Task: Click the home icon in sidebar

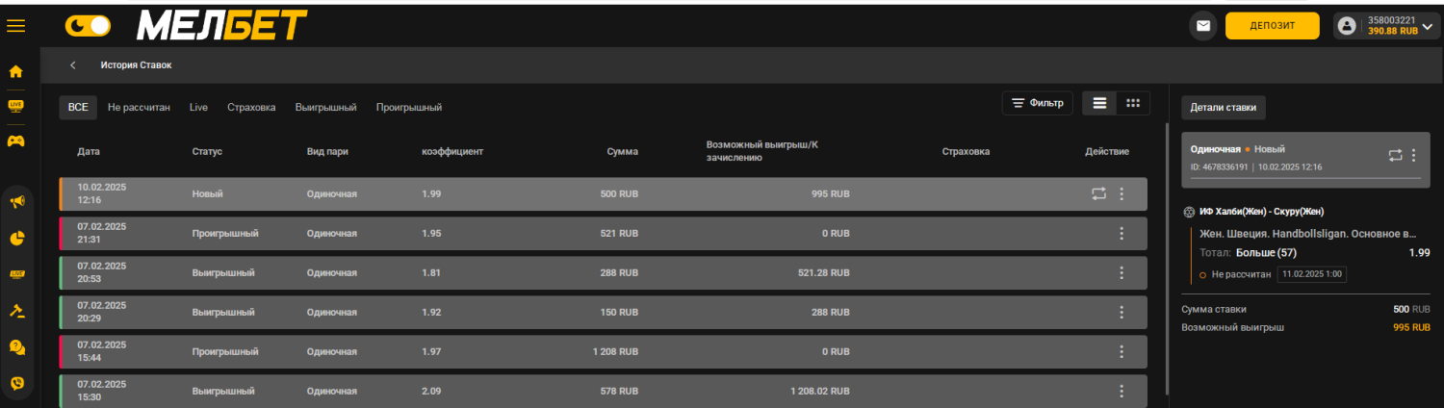Action: point(16,71)
